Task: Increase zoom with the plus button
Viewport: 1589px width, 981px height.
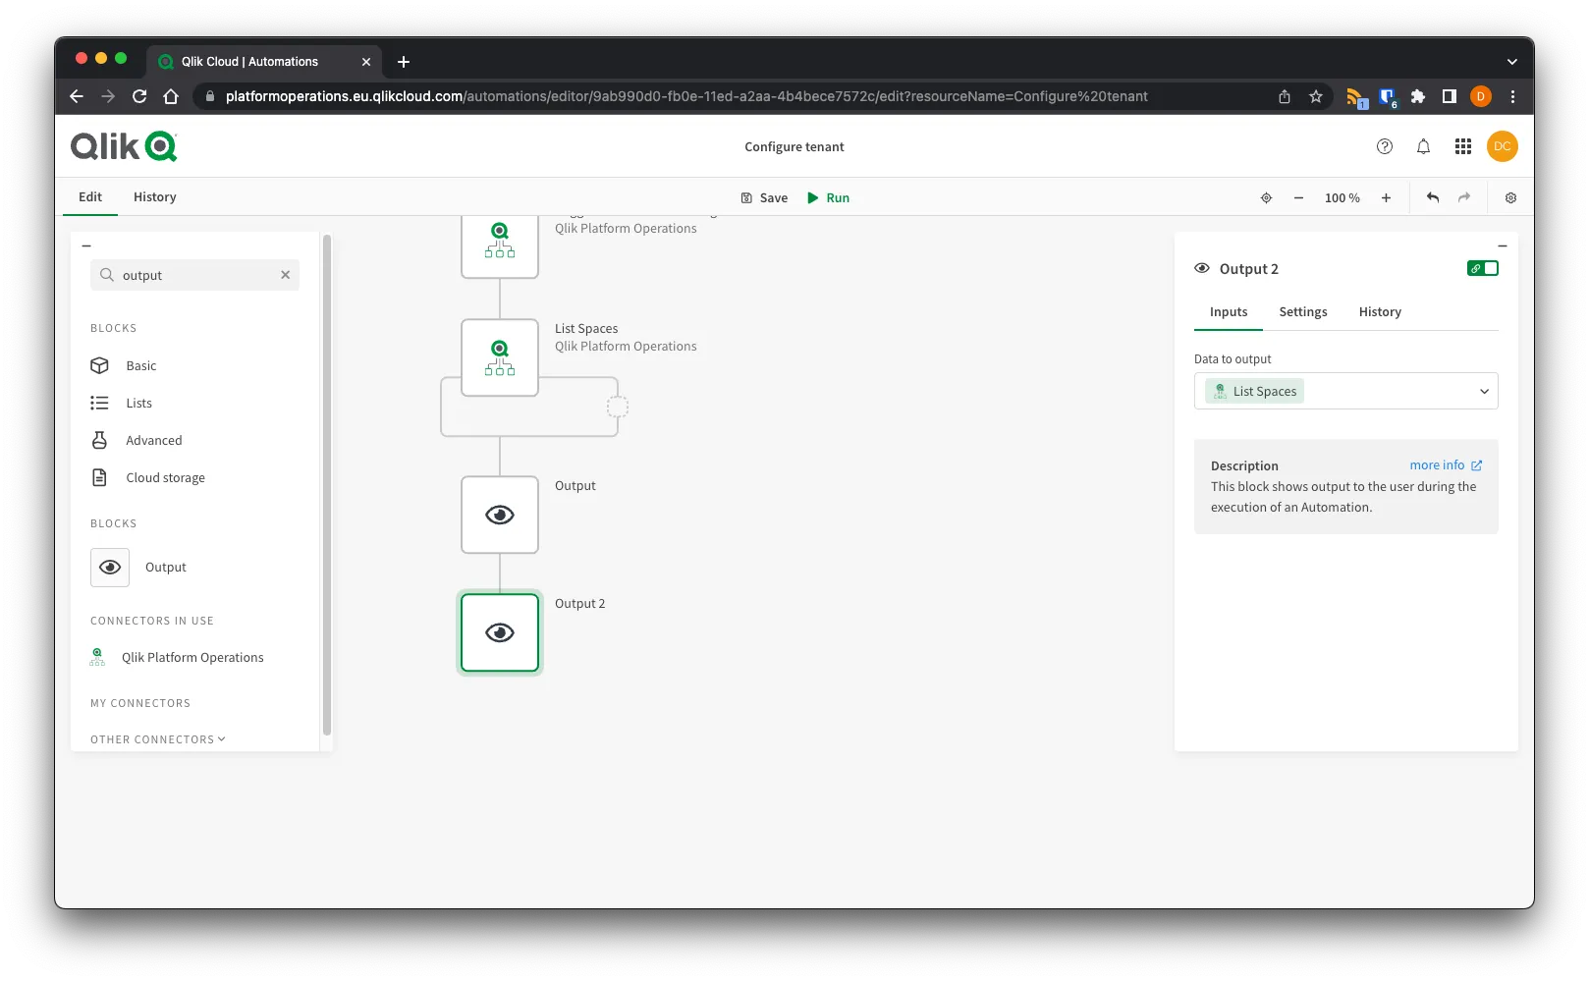Action: pyautogui.click(x=1386, y=197)
